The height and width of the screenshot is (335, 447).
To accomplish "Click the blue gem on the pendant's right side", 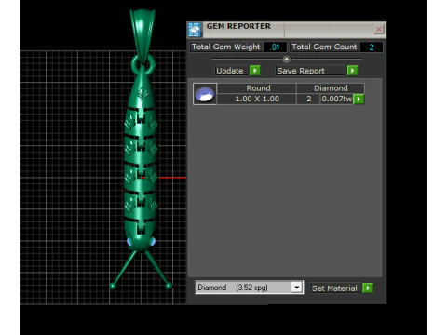I will click(153, 241).
